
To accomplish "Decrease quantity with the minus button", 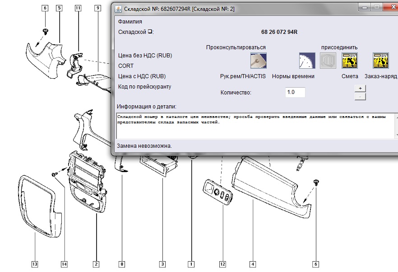I will [x=360, y=96].
